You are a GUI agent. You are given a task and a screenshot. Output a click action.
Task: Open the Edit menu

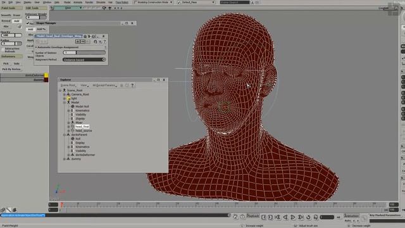point(10,2)
